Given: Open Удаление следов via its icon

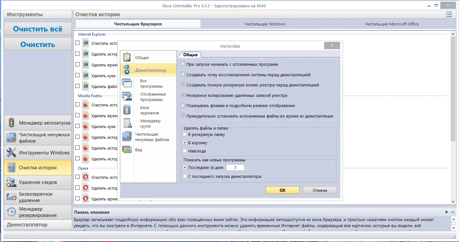Looking at the screenshot, I should (11, 182).
